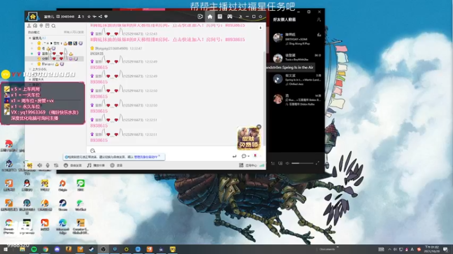Open the channel shield/report icon in the title bar
453x254 pixels.
[x=106, y=17]
